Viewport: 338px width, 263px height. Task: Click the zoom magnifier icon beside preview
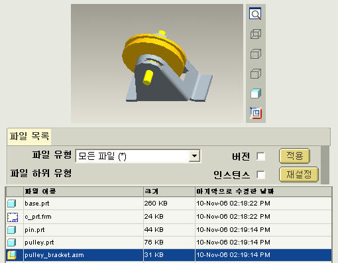coord(255,14)
